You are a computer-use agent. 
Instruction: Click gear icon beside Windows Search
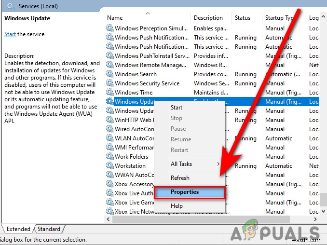(x=109, y=74)
